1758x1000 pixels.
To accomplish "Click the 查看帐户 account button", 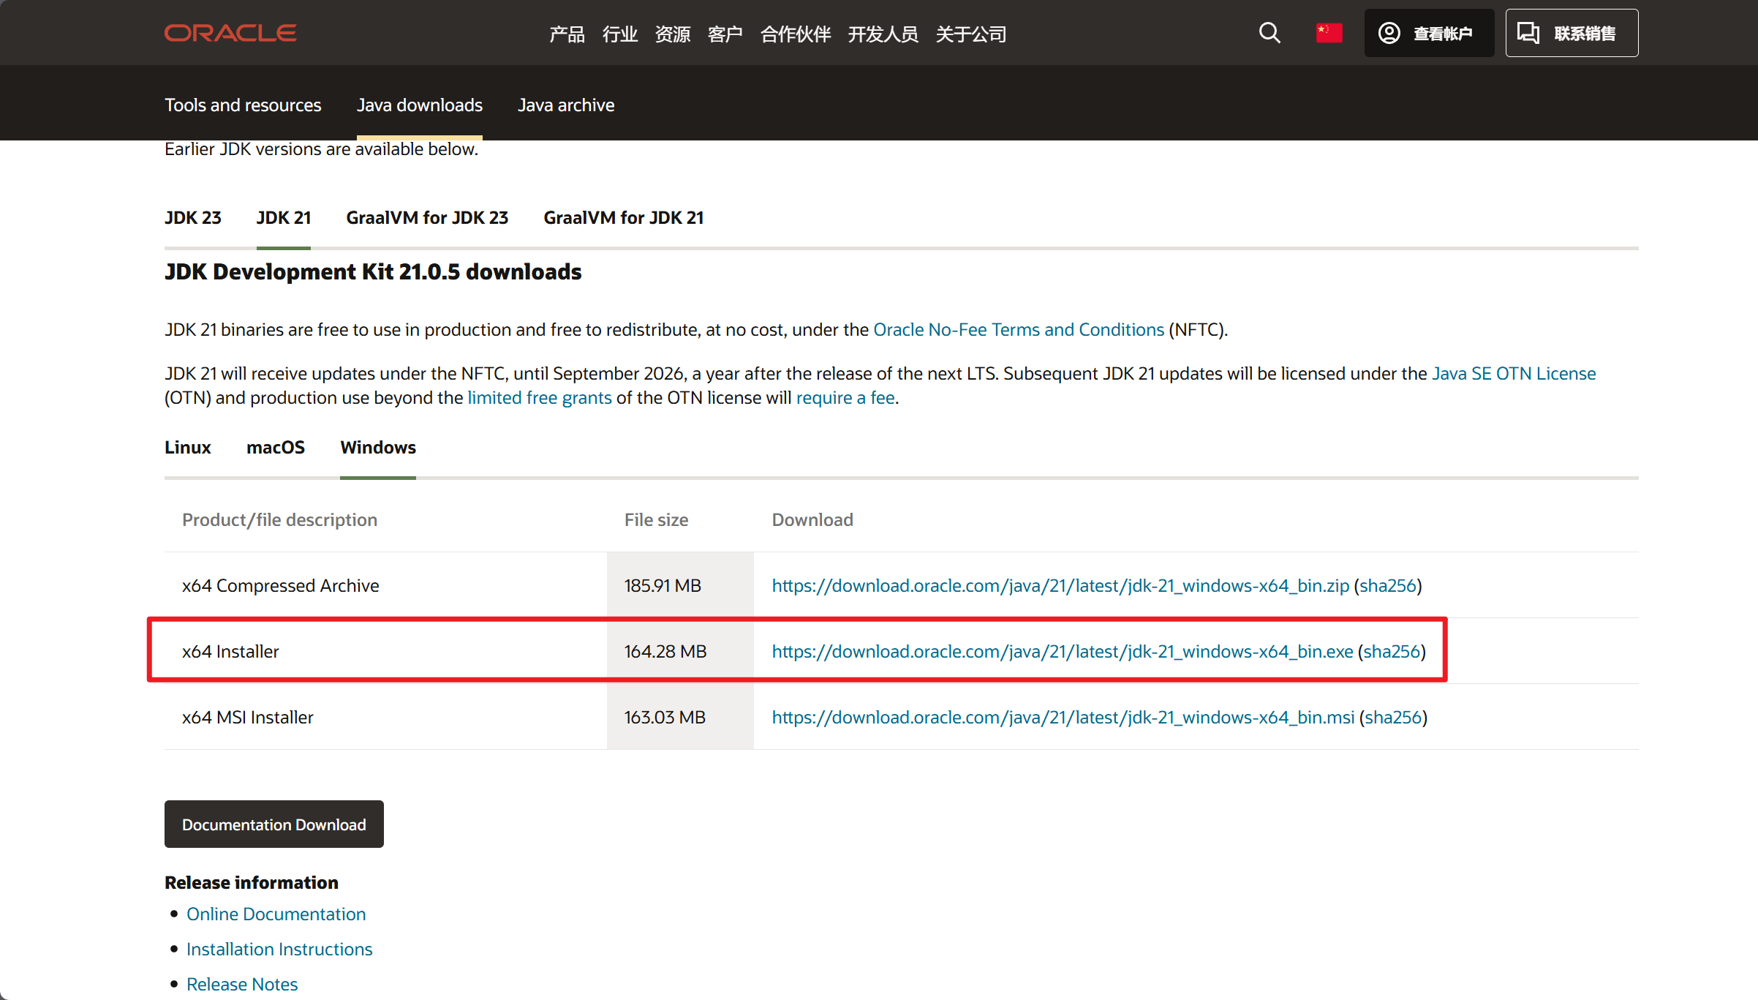I will pos(1427,33).
